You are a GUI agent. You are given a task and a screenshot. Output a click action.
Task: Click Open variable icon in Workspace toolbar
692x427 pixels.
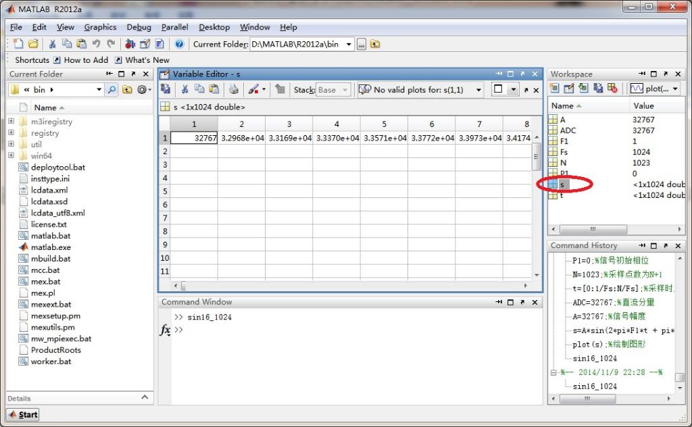pos(569,89)
